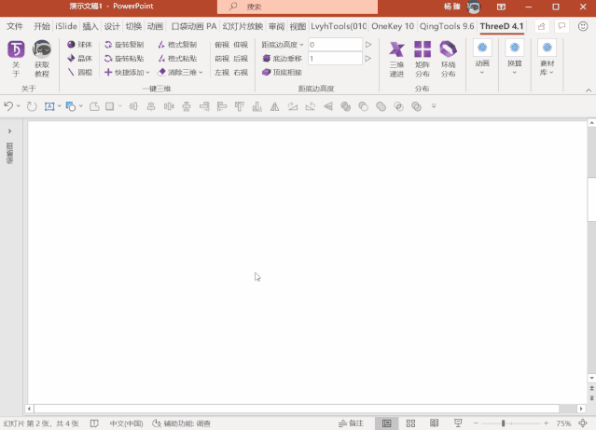Click 俯视 top view button
Screen dimensions: 596x430
click(222, 45)
